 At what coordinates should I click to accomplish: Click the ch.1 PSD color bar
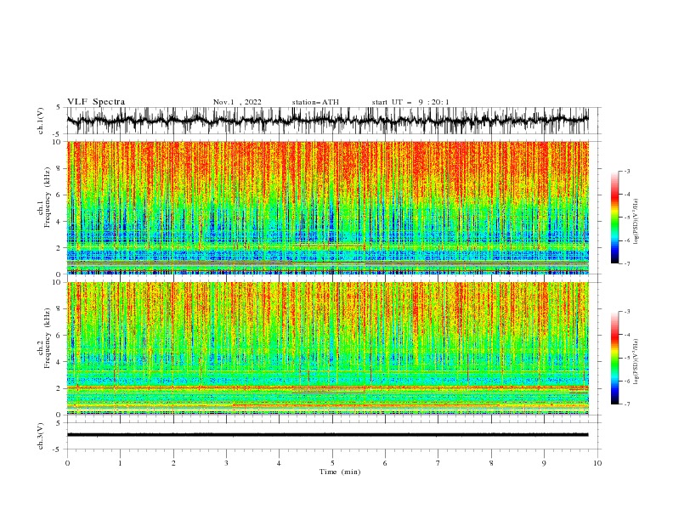(615, 218)
